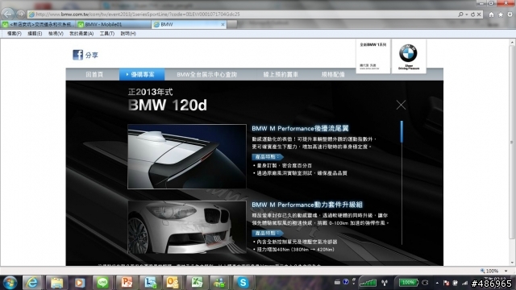Screen dimensions: 516x290
Task: Click the address bar URL field
Action: pyautogui.click(x=242, y=14)
